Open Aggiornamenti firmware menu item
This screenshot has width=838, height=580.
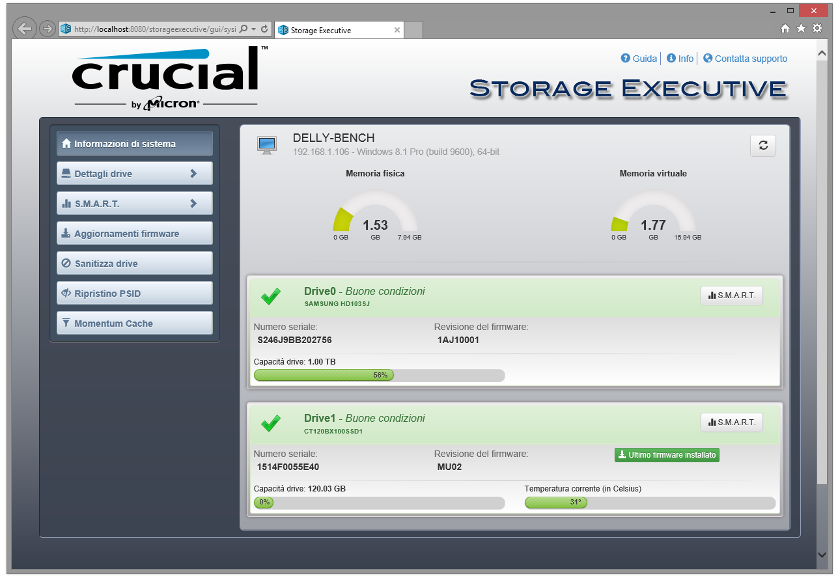(x=135, y=234)
